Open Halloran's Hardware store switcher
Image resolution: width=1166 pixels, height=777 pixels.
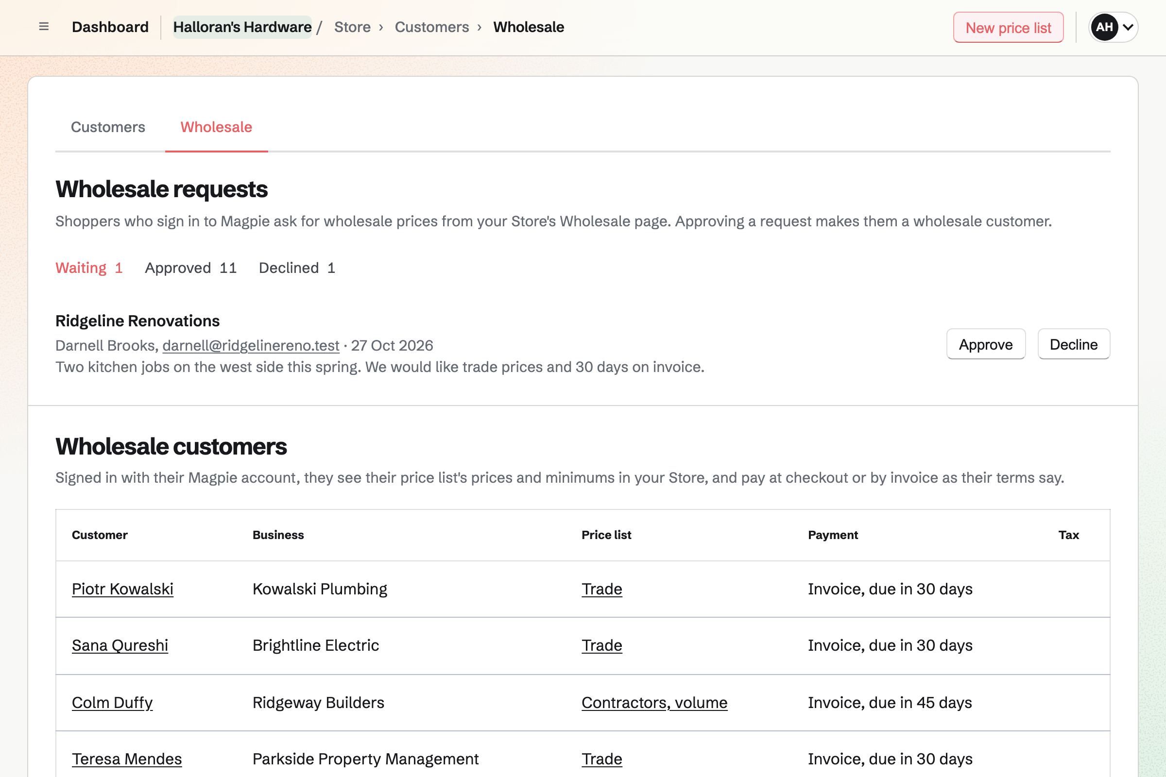tap(242, 27)
